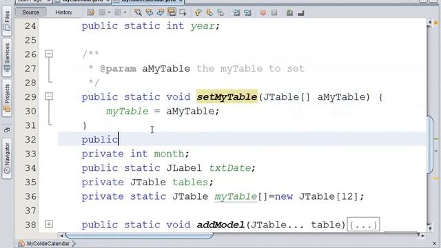Image resolution: width=441 pixels, height=248 pixels.
Task: Click the Forward navigation toolbar icon
Action: [118, 12]
